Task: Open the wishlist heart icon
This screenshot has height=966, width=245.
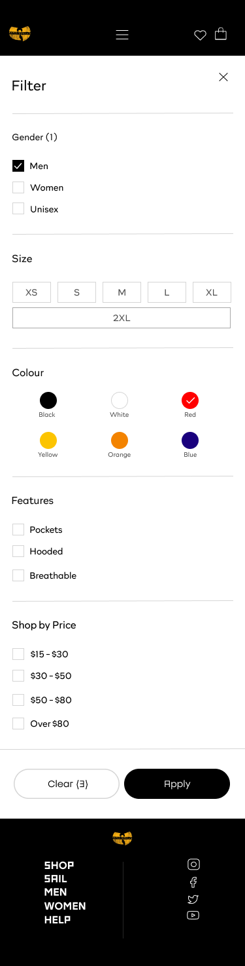Action: 200,35
